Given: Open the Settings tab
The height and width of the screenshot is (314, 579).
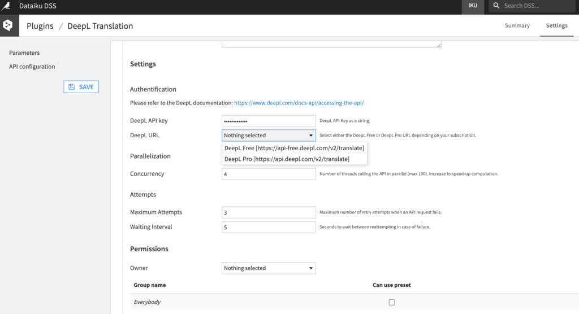Looking at the screenshot, I should point(556,26).
